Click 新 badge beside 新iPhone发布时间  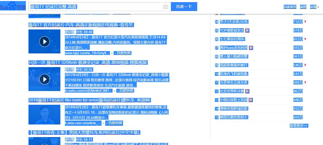tap(251, 48)
